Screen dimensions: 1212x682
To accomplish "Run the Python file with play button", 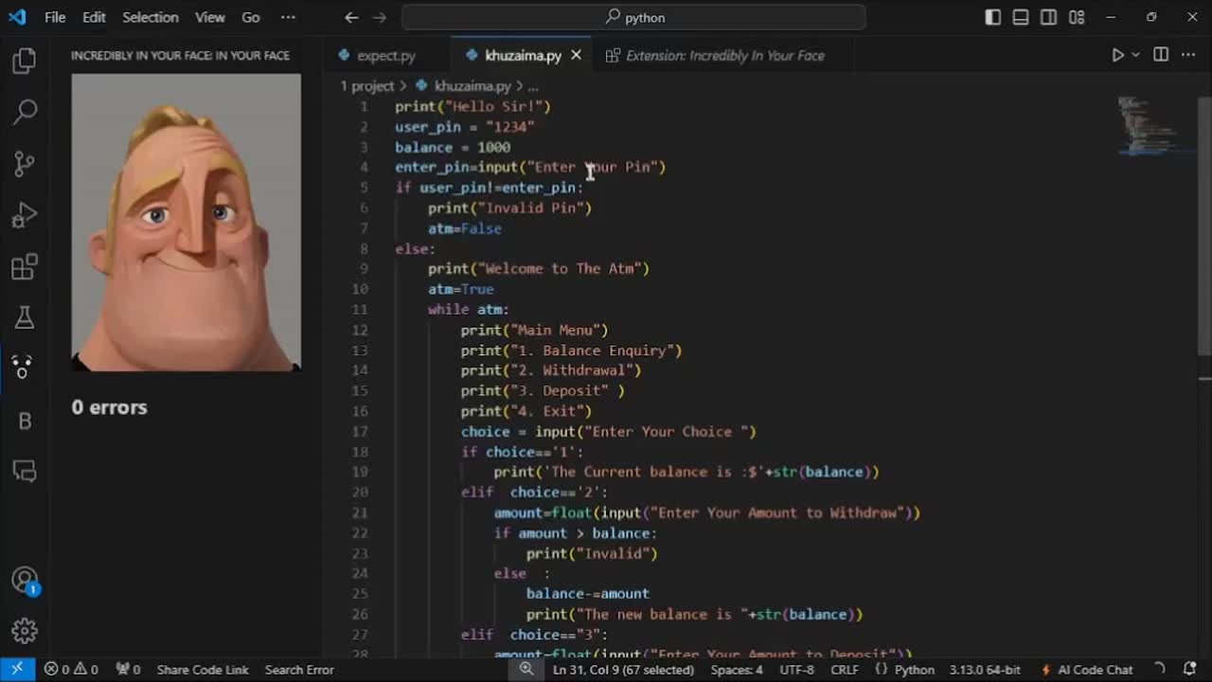I will [x=1117, y=55].
